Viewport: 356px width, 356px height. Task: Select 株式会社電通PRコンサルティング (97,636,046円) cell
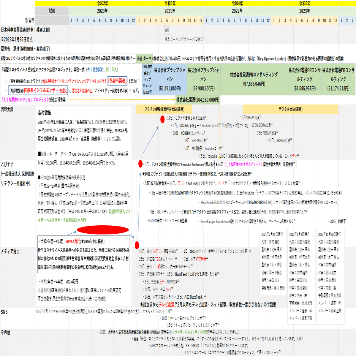tap(254, 79)
